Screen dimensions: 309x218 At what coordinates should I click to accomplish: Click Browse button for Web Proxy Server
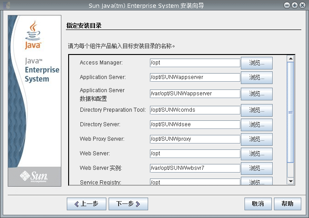[257, 139]
